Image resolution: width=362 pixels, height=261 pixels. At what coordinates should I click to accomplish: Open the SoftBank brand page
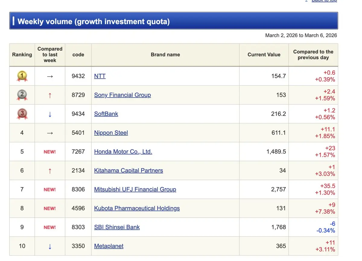pyautogui.click(x=106, y=114)
